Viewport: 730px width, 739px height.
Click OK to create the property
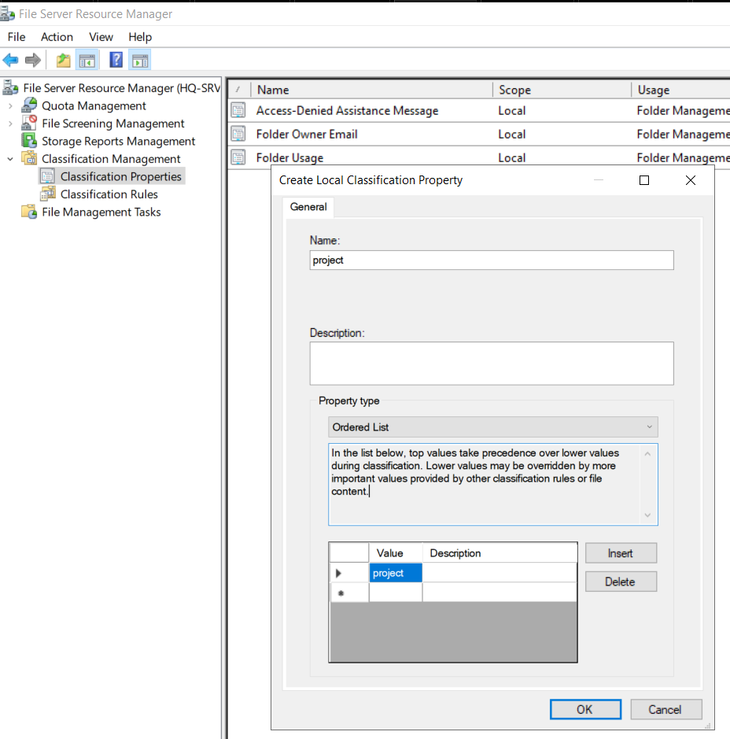pyautogui.click(x=585, y=709)
